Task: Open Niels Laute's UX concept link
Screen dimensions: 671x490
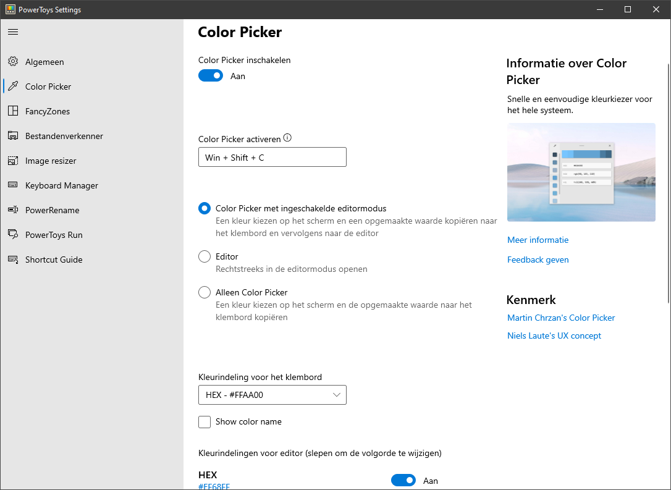Action: click(554, 336)
